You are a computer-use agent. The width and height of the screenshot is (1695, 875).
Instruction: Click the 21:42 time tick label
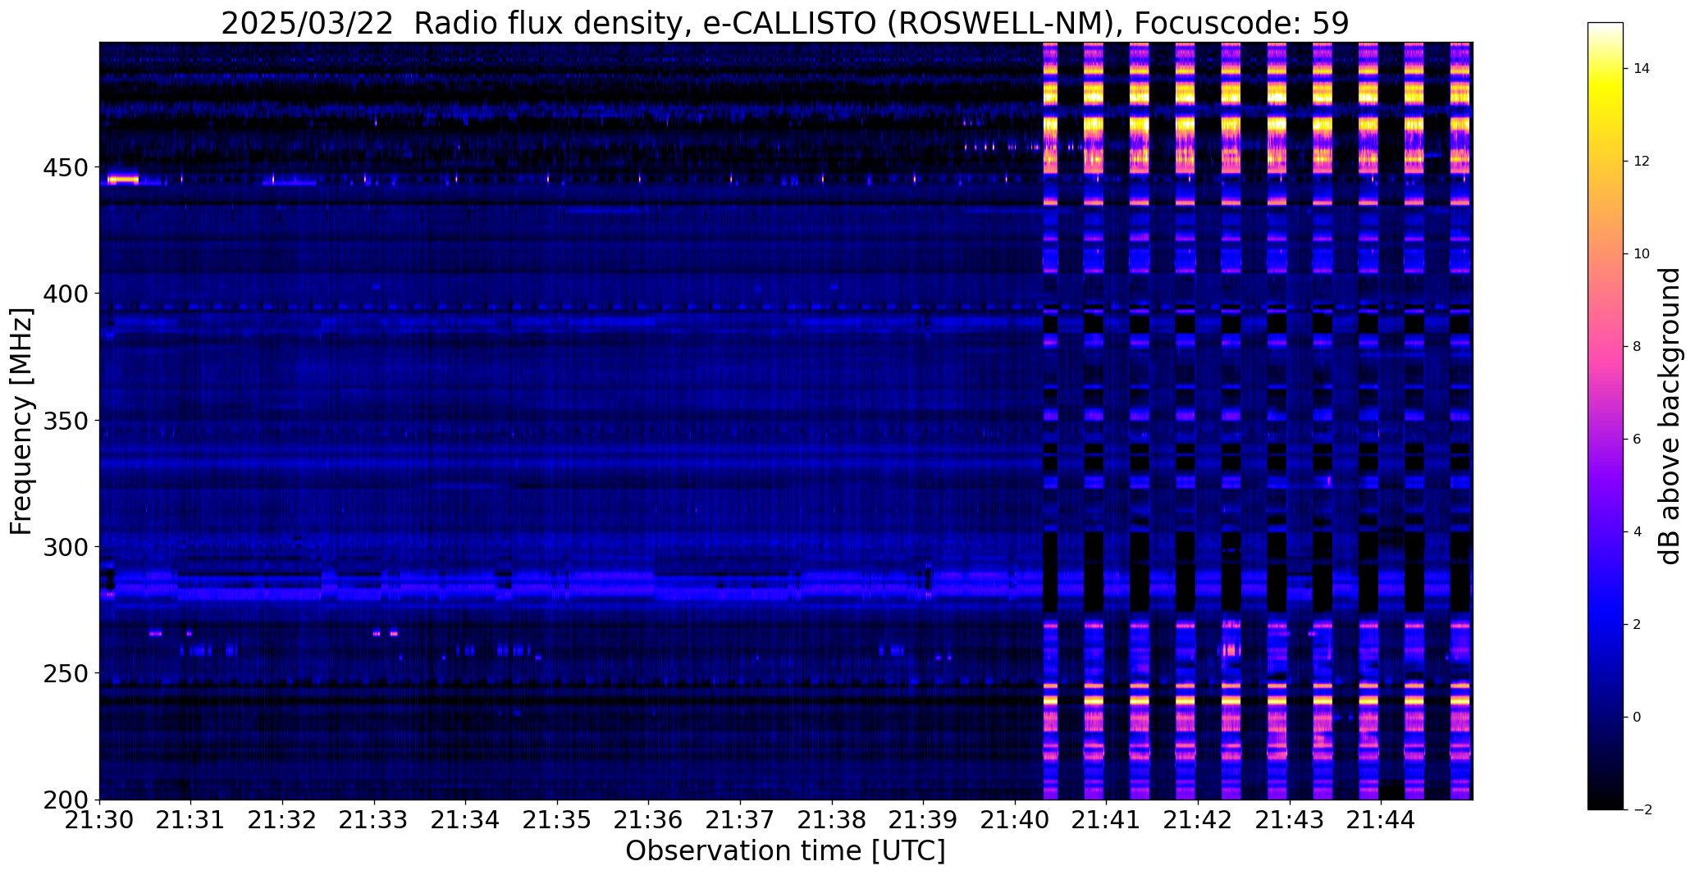1199,820
